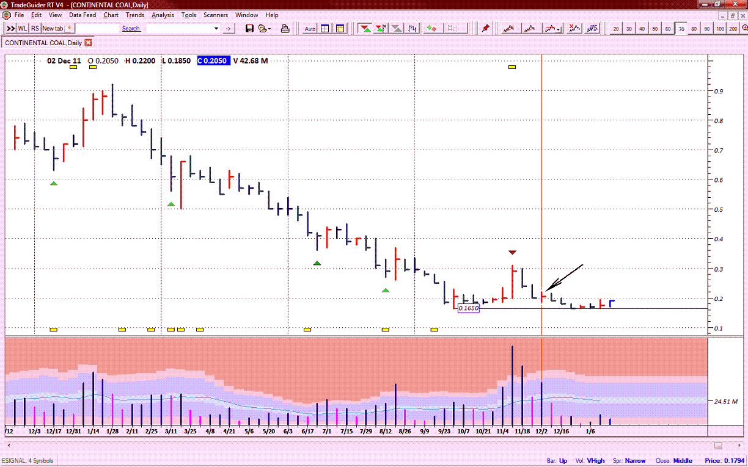Screen dimensions: 748x467
Task: Click the horizontal scrollbar thumb below the chart
Action: coord(718,446)
